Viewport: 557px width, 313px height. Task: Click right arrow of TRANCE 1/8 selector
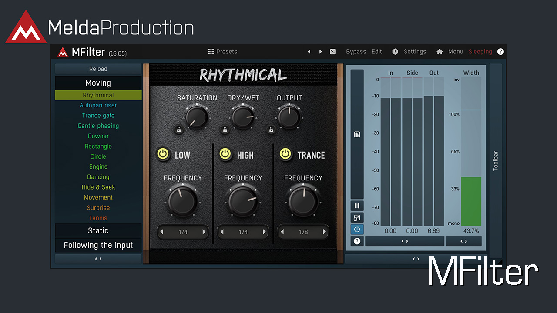coord(324,232)
